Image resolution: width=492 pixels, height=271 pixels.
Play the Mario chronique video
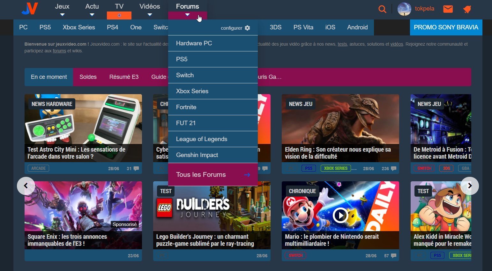pos(340,215)
